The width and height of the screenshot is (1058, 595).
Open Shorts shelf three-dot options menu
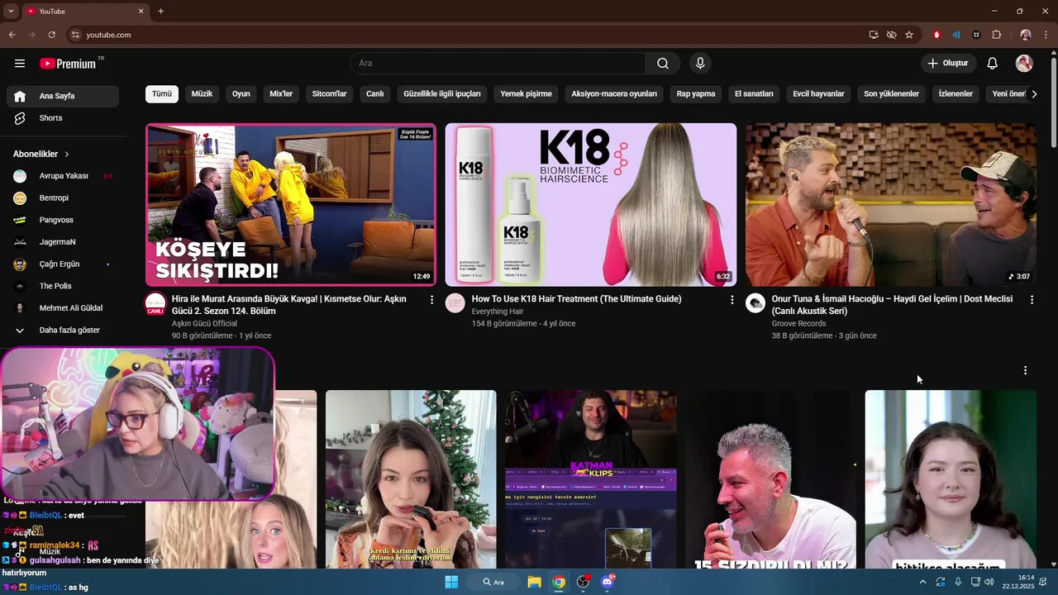coord(1025,370)
